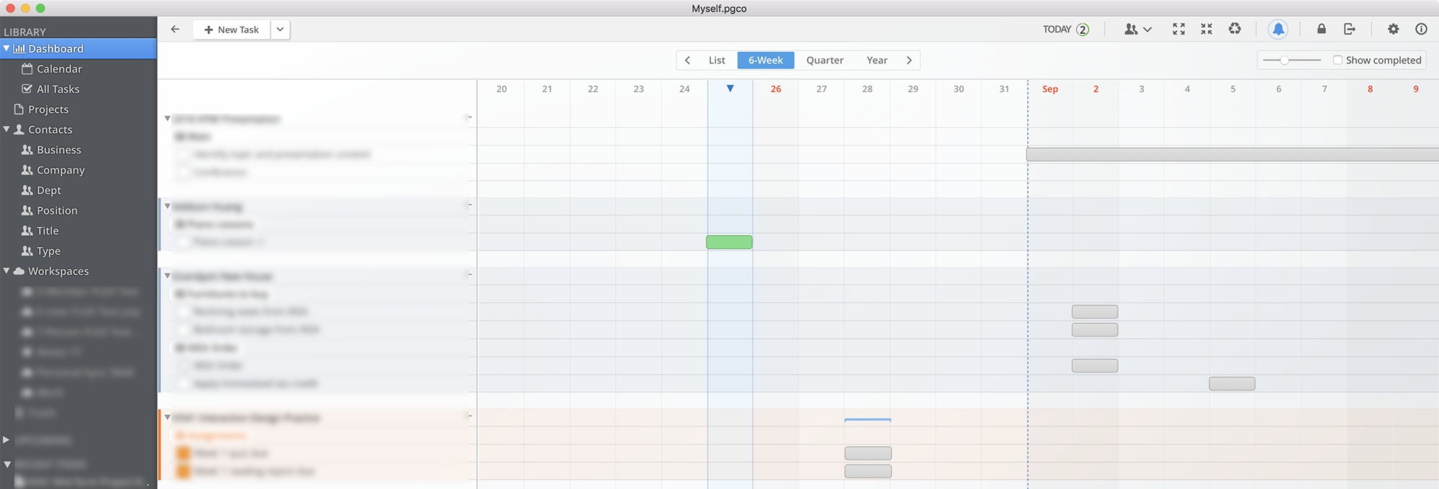Collapse the orange-highlighted project group triangle

(x=168, y=417)
